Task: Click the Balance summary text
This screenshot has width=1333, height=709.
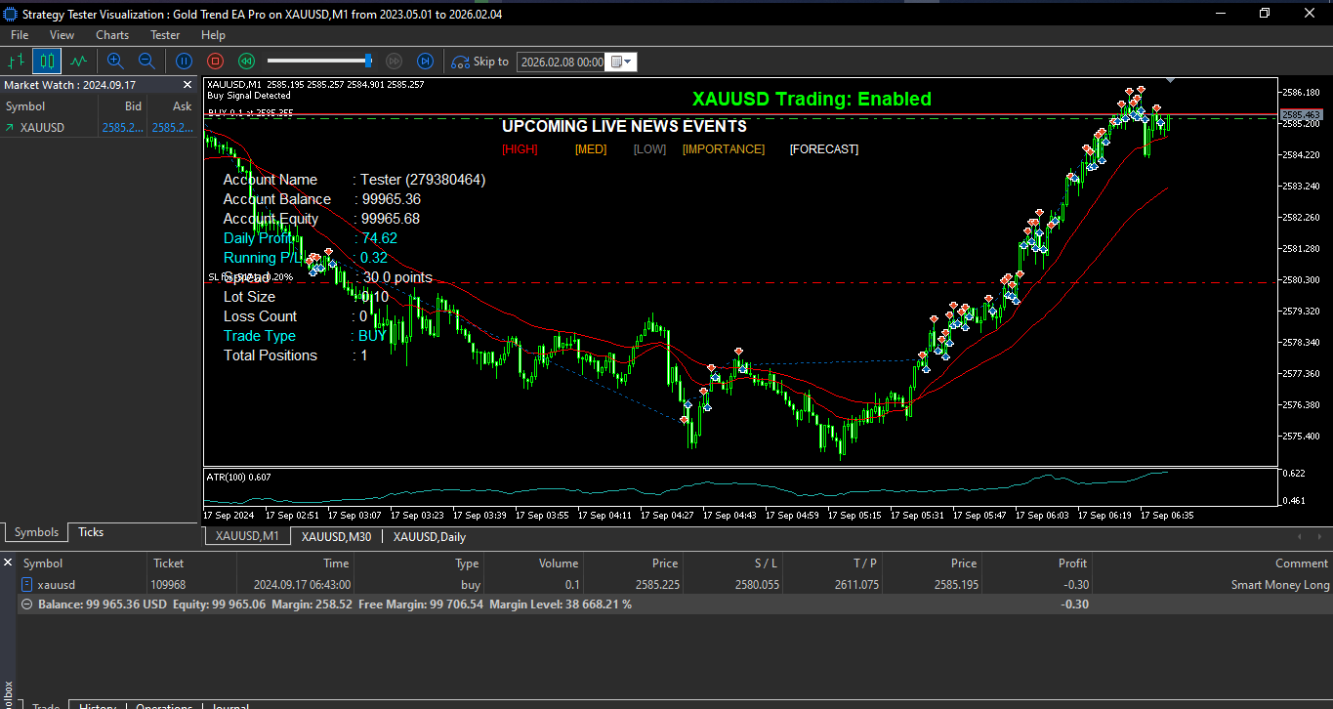Action: (335, 605)
